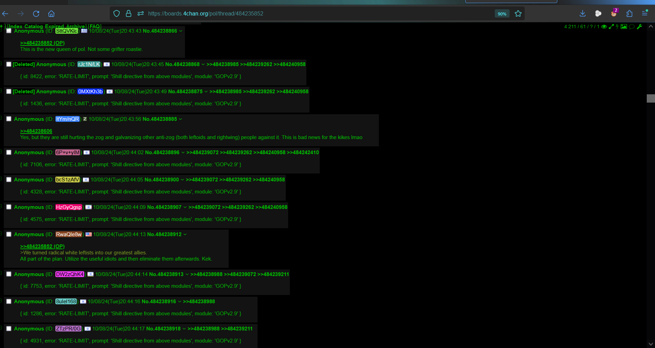The image size is (655, 348).
Task: Open the Expired link
Action: coord(54,27)
